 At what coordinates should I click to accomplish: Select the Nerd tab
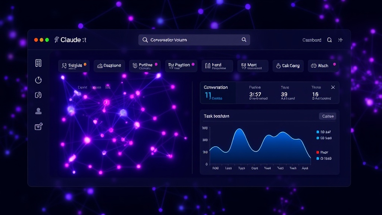(217, 66)
